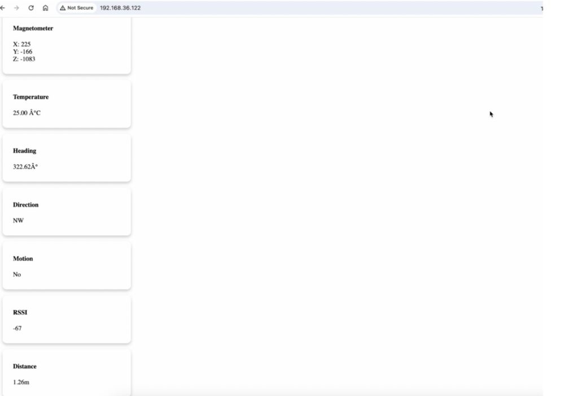Click the NW direction value
This screenshot has width=578, height=396.
click(18, 221)
